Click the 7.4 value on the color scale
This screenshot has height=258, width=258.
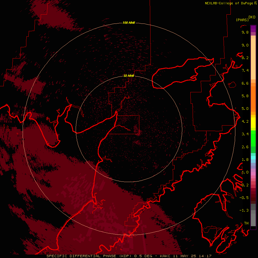(245, 71)
